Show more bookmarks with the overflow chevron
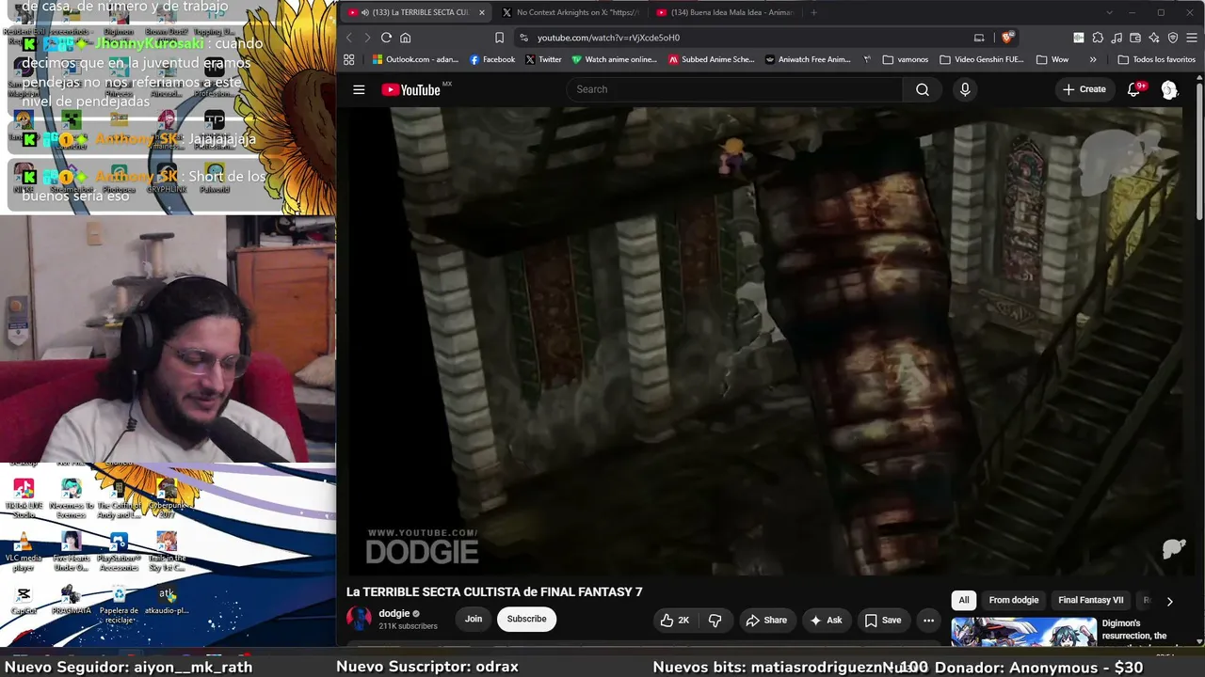This screenshot has height=677, width=1205. click(1093, 59)
